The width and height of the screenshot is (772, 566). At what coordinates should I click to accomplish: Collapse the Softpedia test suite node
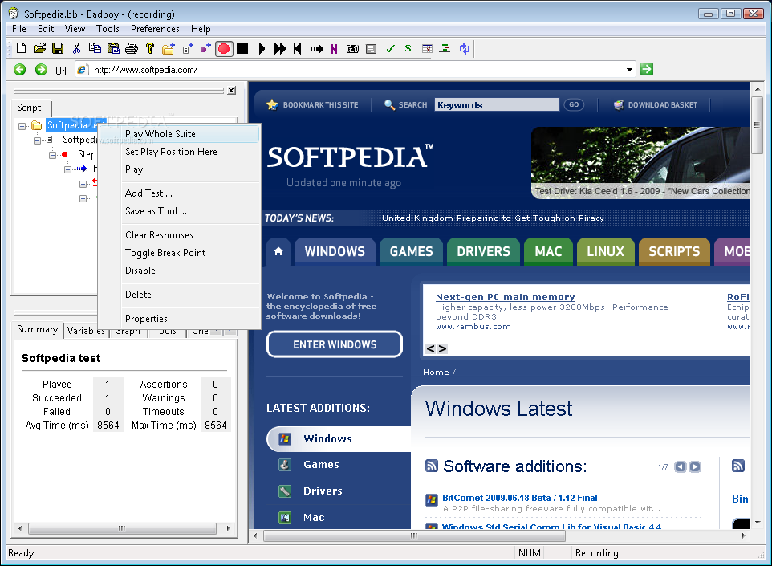point(22,126)
